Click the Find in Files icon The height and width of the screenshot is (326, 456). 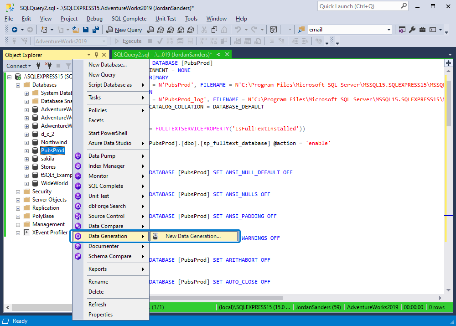301,30
